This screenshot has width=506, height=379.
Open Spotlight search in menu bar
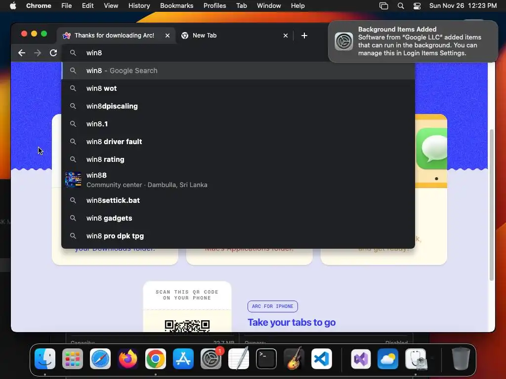(x=400, y=6)
